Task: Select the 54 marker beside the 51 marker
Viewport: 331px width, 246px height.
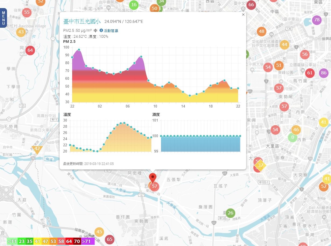Action: pos(268,67)
